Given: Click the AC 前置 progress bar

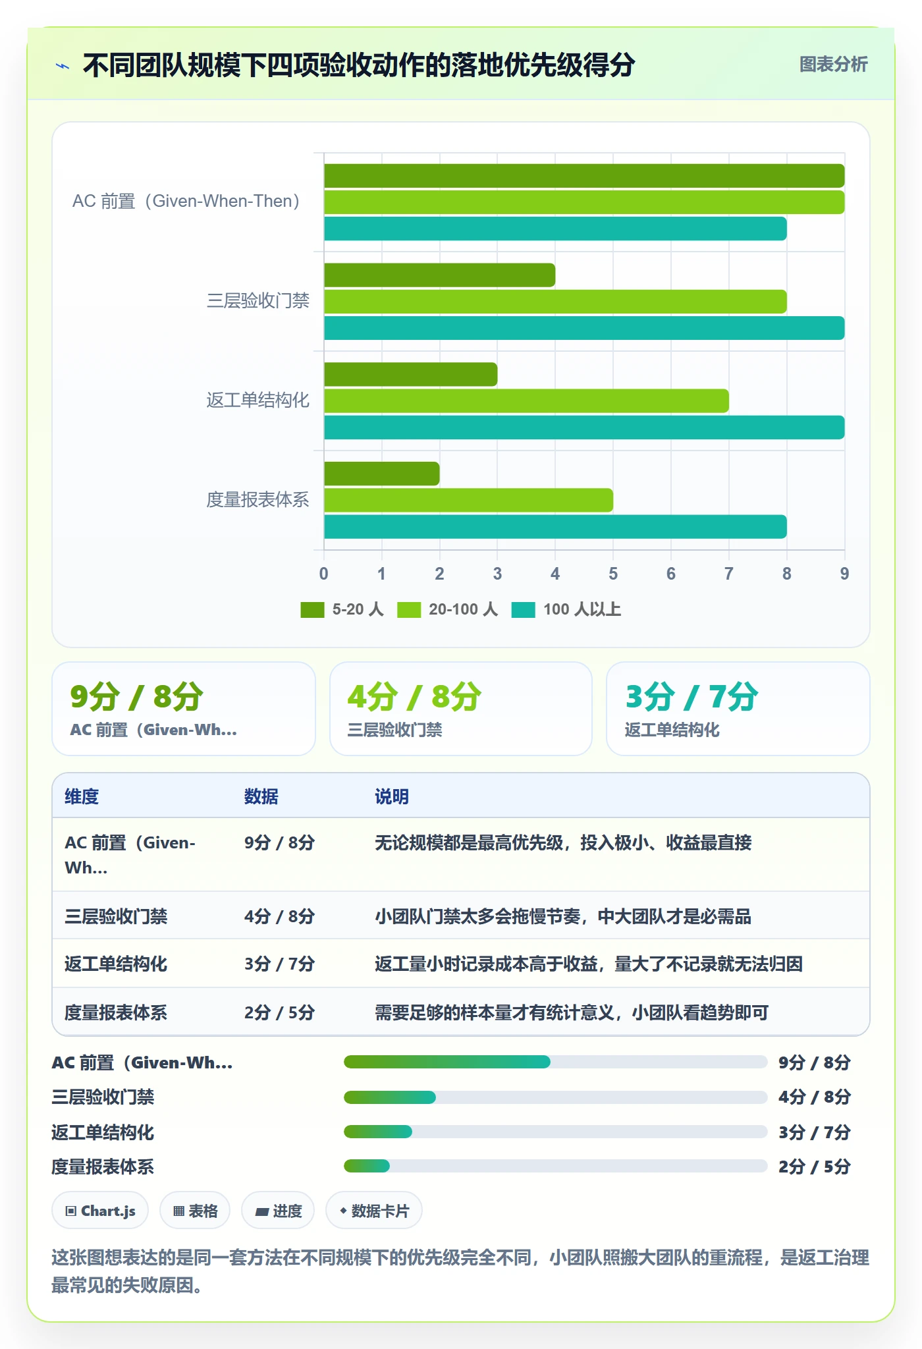Looking at the screenshot, I should pyautogui.click(x=555, y=1062).
